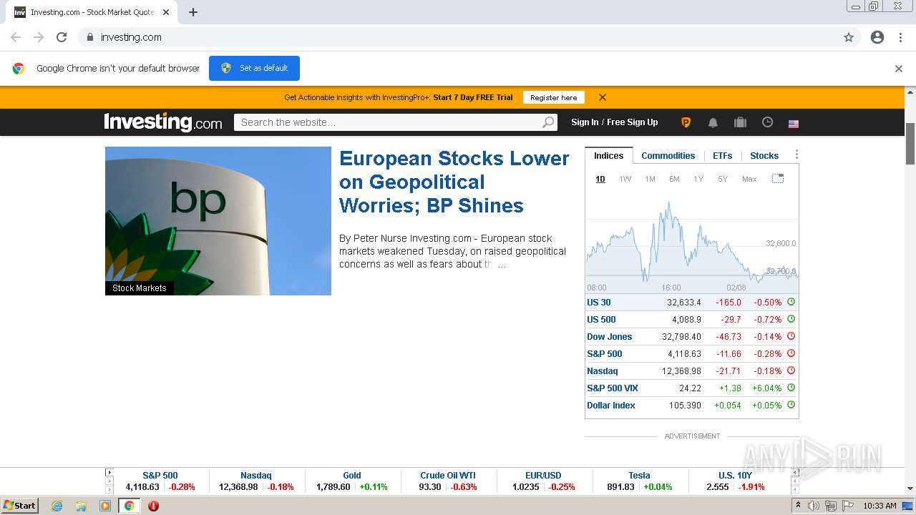Click the Register here button
916x515 pixels.
click(x=553, y=97)
